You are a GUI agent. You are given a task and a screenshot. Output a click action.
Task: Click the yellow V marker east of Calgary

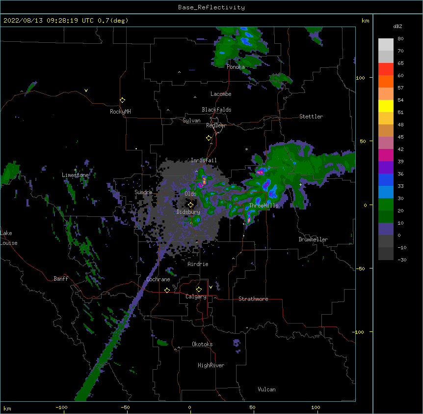(211, 287)
